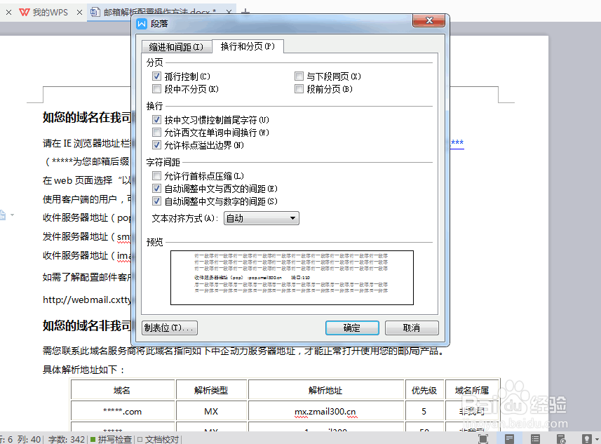The height and width of the screenshot is (444, 601).
Task: Enable 与下段同页 pagination option
Action: click(299, 76)
